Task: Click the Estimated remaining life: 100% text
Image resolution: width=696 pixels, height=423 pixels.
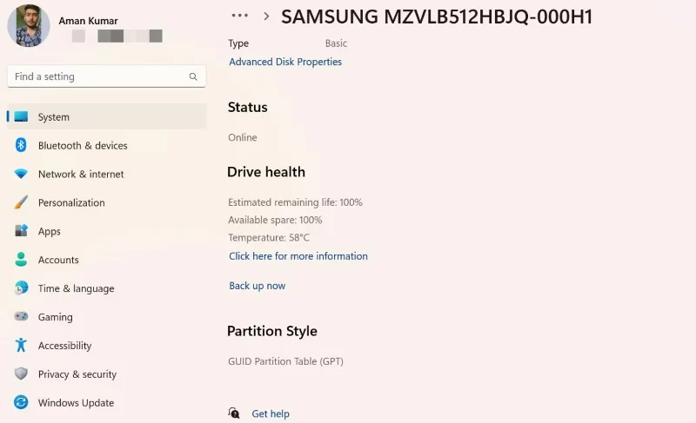Action: 295,202
